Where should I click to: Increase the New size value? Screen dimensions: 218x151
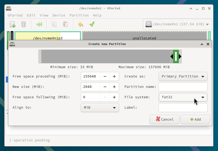[x=114, y=87]
